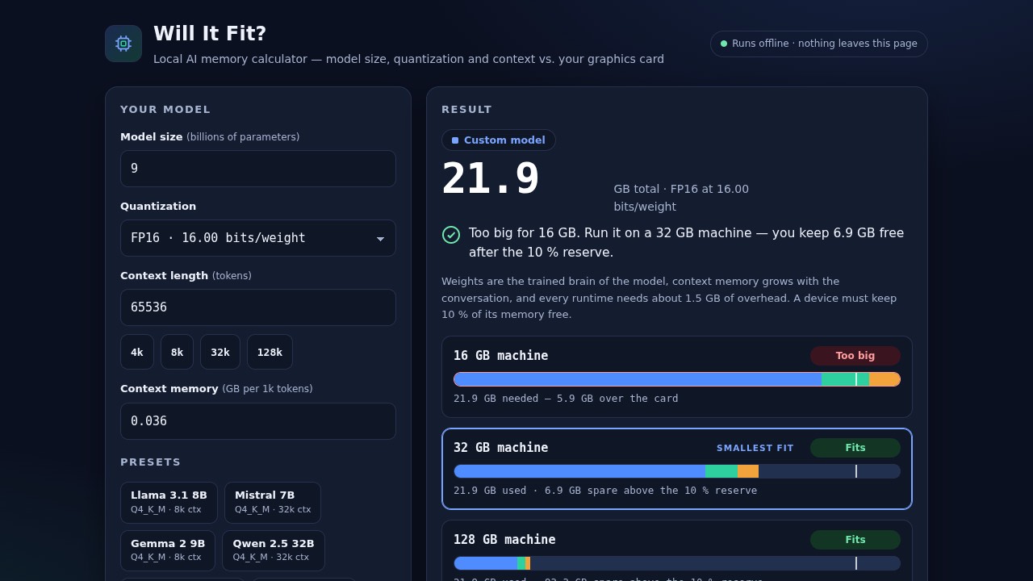
Task: Click the "128 GB machine" heading
Action: (x=504, y=540)
